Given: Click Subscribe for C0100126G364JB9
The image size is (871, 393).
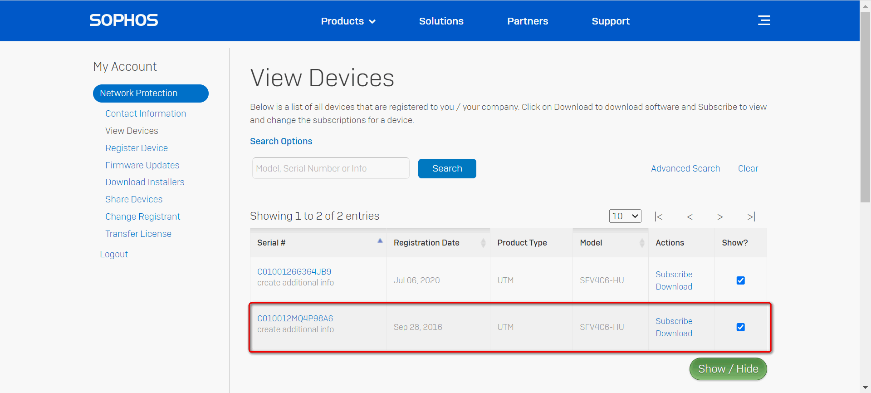Looking at the screenshot, I should (674, 275).
